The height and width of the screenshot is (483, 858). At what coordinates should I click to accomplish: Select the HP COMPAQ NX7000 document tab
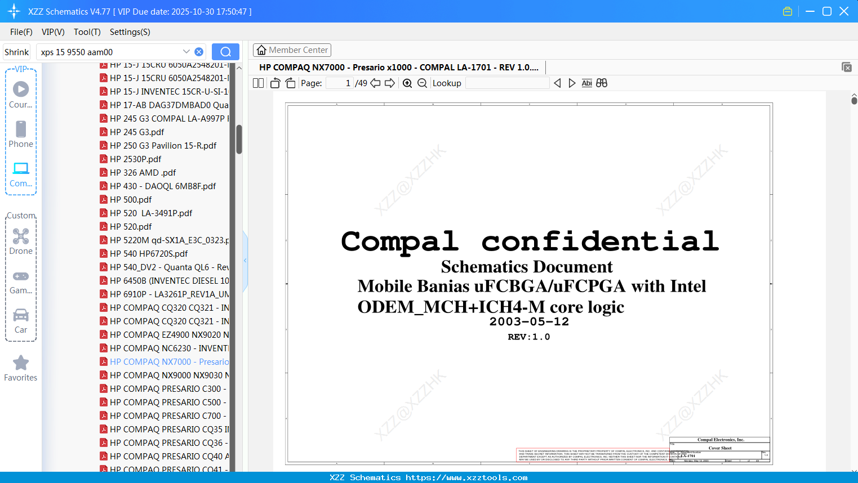click(x=399, y=68)
